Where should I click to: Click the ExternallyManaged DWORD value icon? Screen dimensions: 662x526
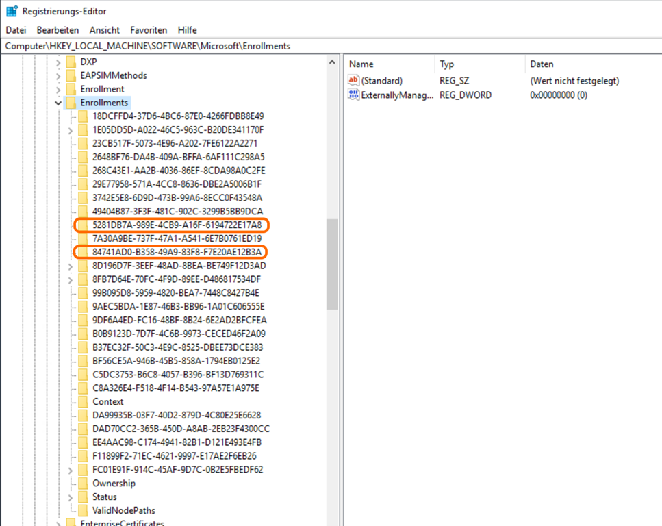coord(354,95)
